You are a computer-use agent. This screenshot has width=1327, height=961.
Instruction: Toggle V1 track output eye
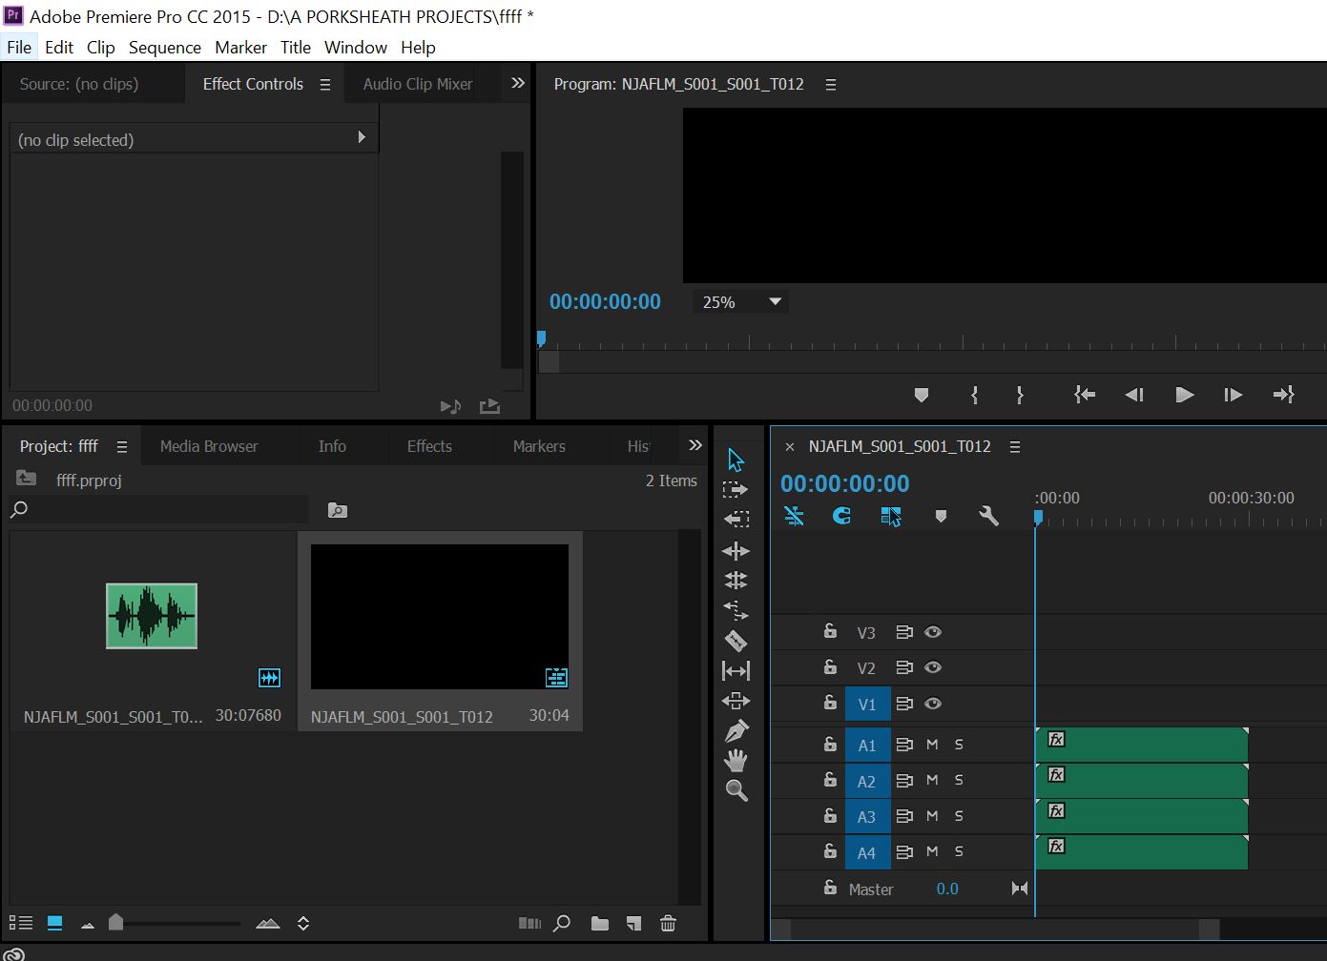(933, 704)
